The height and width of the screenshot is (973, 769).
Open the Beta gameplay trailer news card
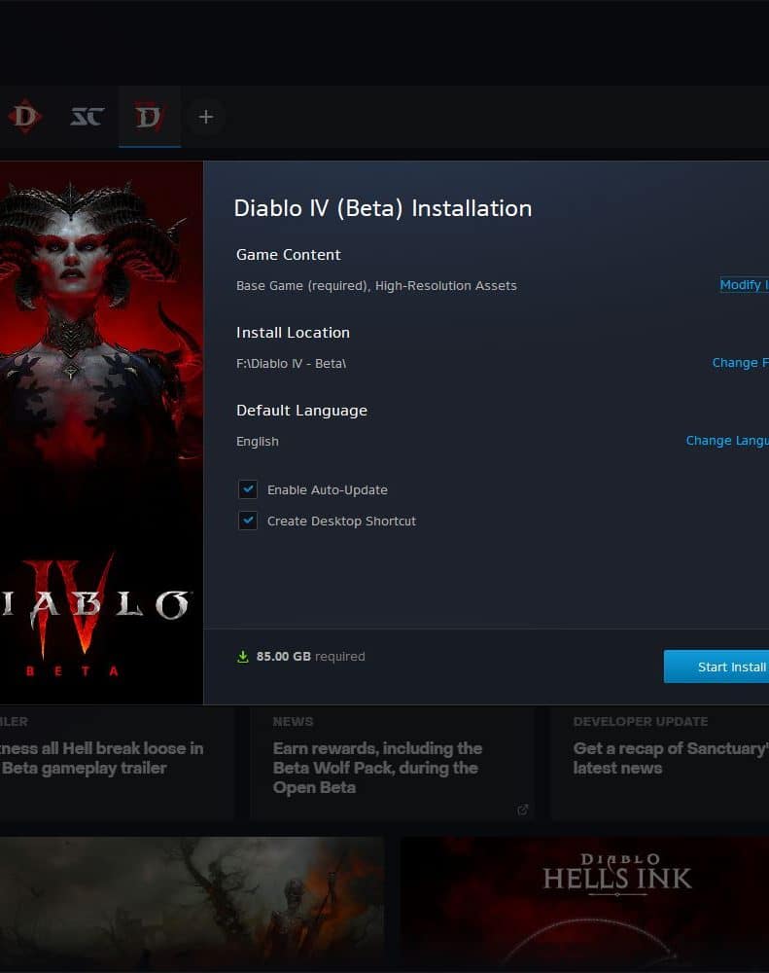(x=117, y=763)
